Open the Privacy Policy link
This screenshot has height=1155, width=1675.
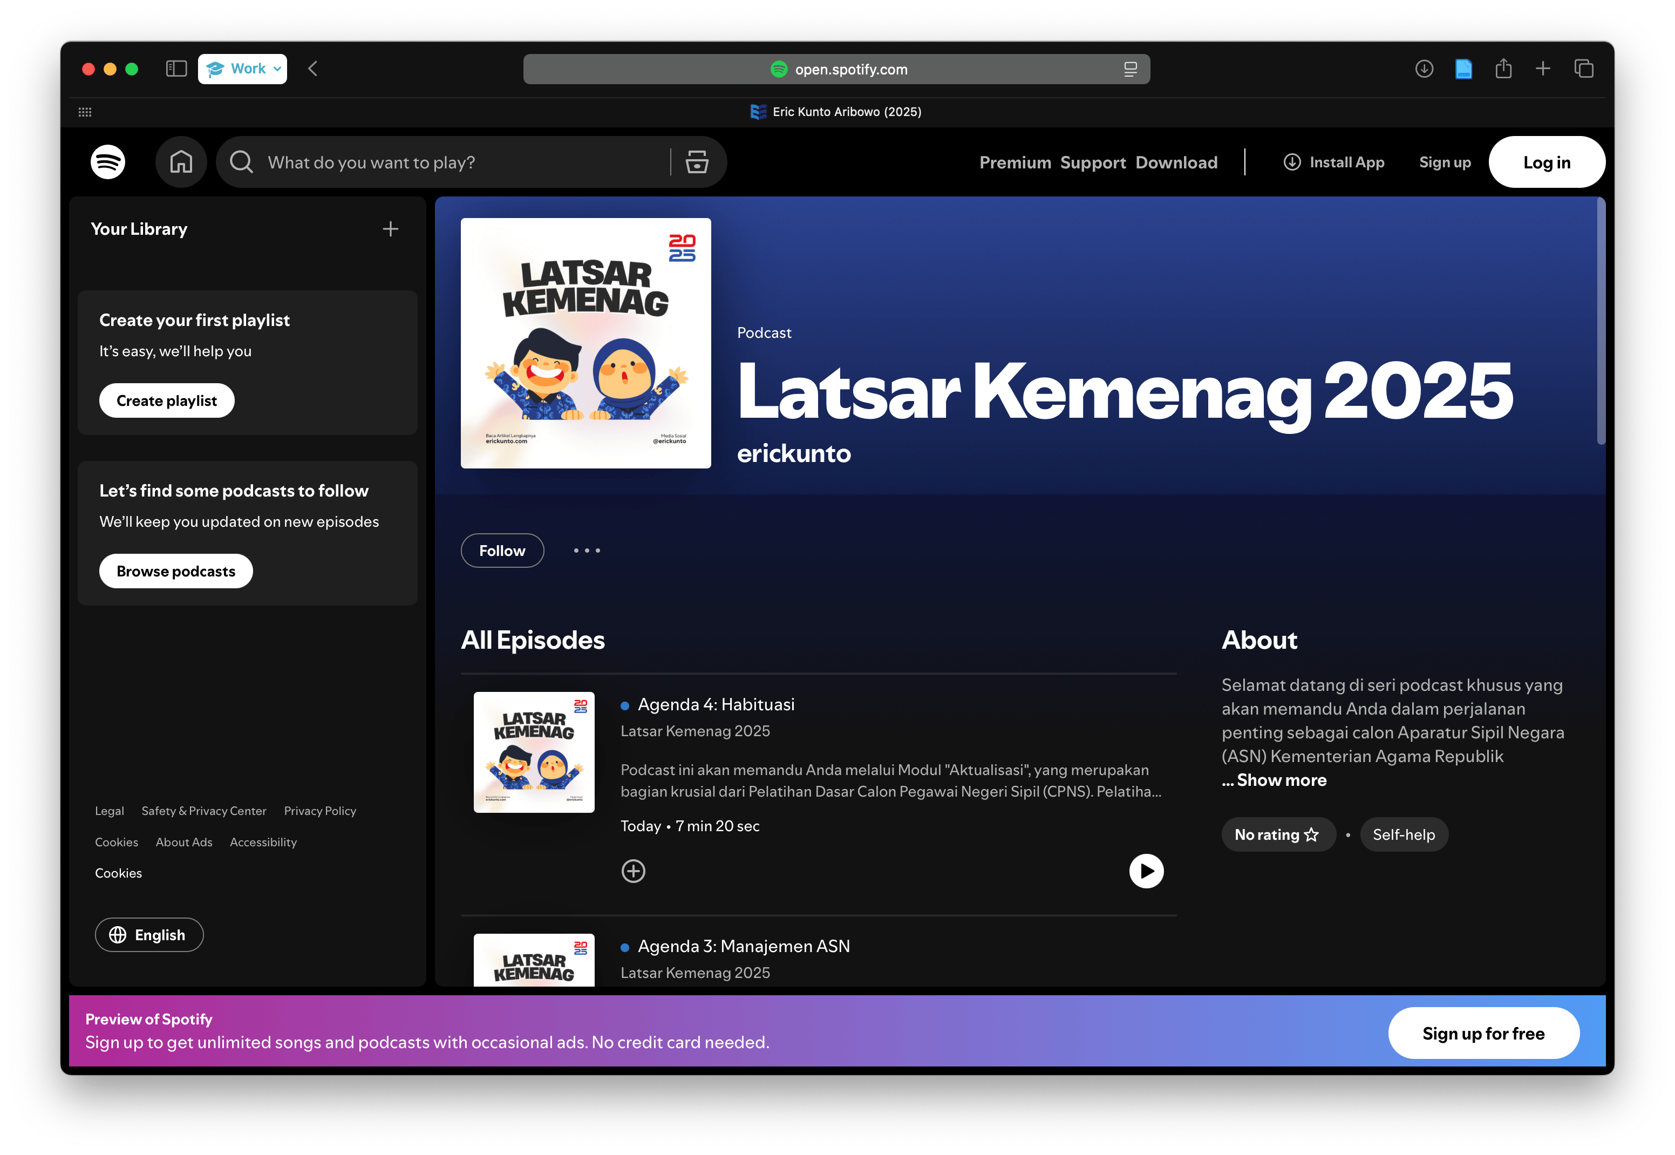point(320,811)
